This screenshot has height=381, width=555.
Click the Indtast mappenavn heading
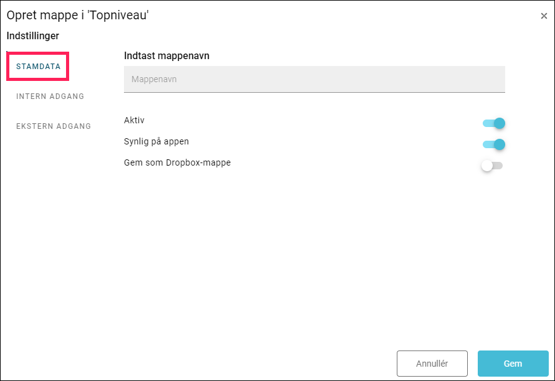(167, 56)
